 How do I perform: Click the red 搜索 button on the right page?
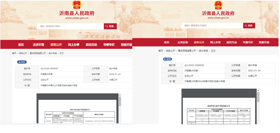pos(249,26)
